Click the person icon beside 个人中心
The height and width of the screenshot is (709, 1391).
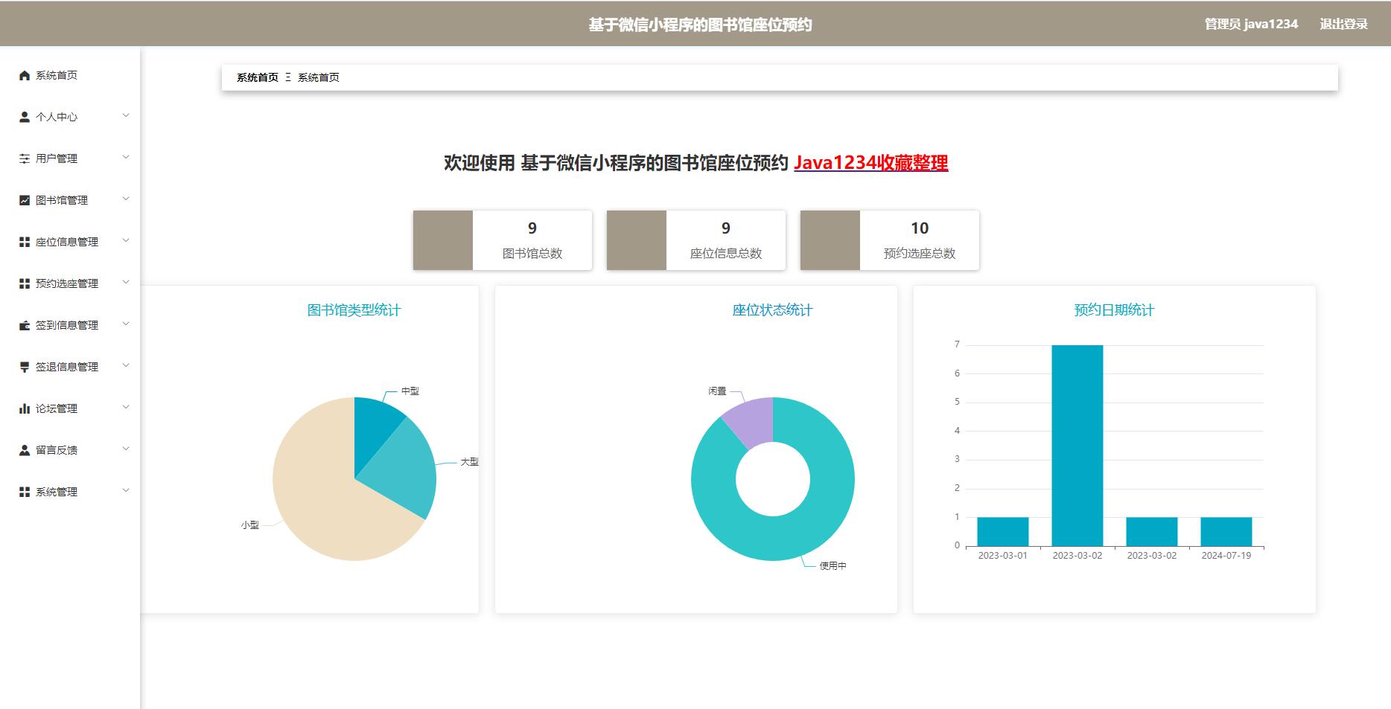point(25,117)
